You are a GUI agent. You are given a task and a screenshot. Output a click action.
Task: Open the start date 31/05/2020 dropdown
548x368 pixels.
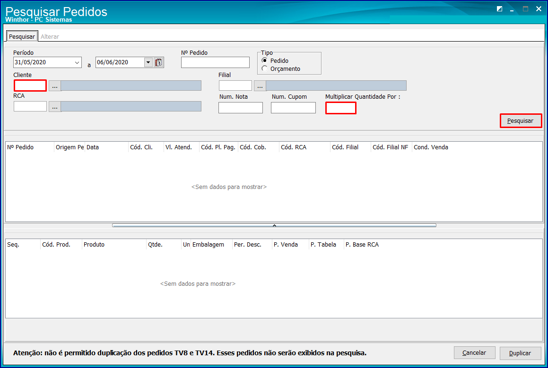[x=77, y=62]
